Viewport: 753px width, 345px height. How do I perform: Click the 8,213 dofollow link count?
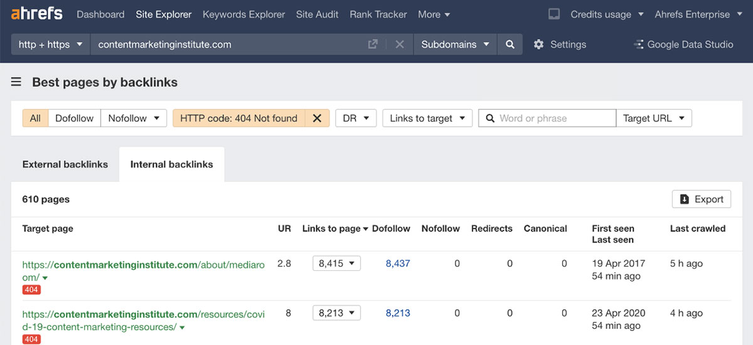tap(398, 313)
